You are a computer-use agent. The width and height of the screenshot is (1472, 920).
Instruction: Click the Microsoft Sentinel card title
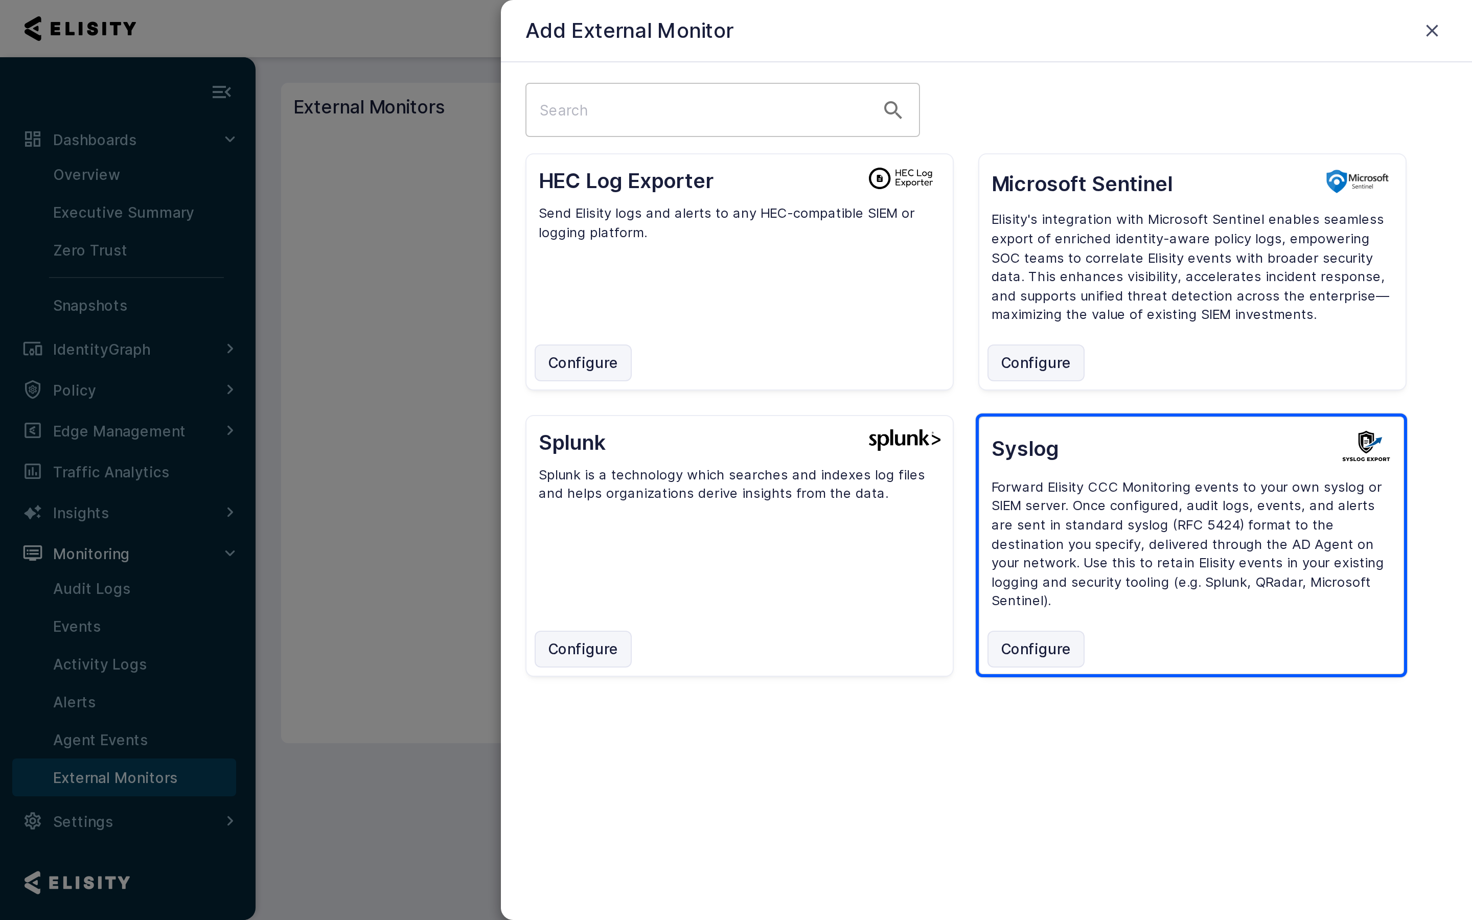pyautogui.click(x=1082, y=184)
